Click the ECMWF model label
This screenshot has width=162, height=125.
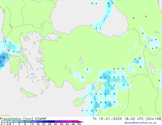(x=40, y=119)
